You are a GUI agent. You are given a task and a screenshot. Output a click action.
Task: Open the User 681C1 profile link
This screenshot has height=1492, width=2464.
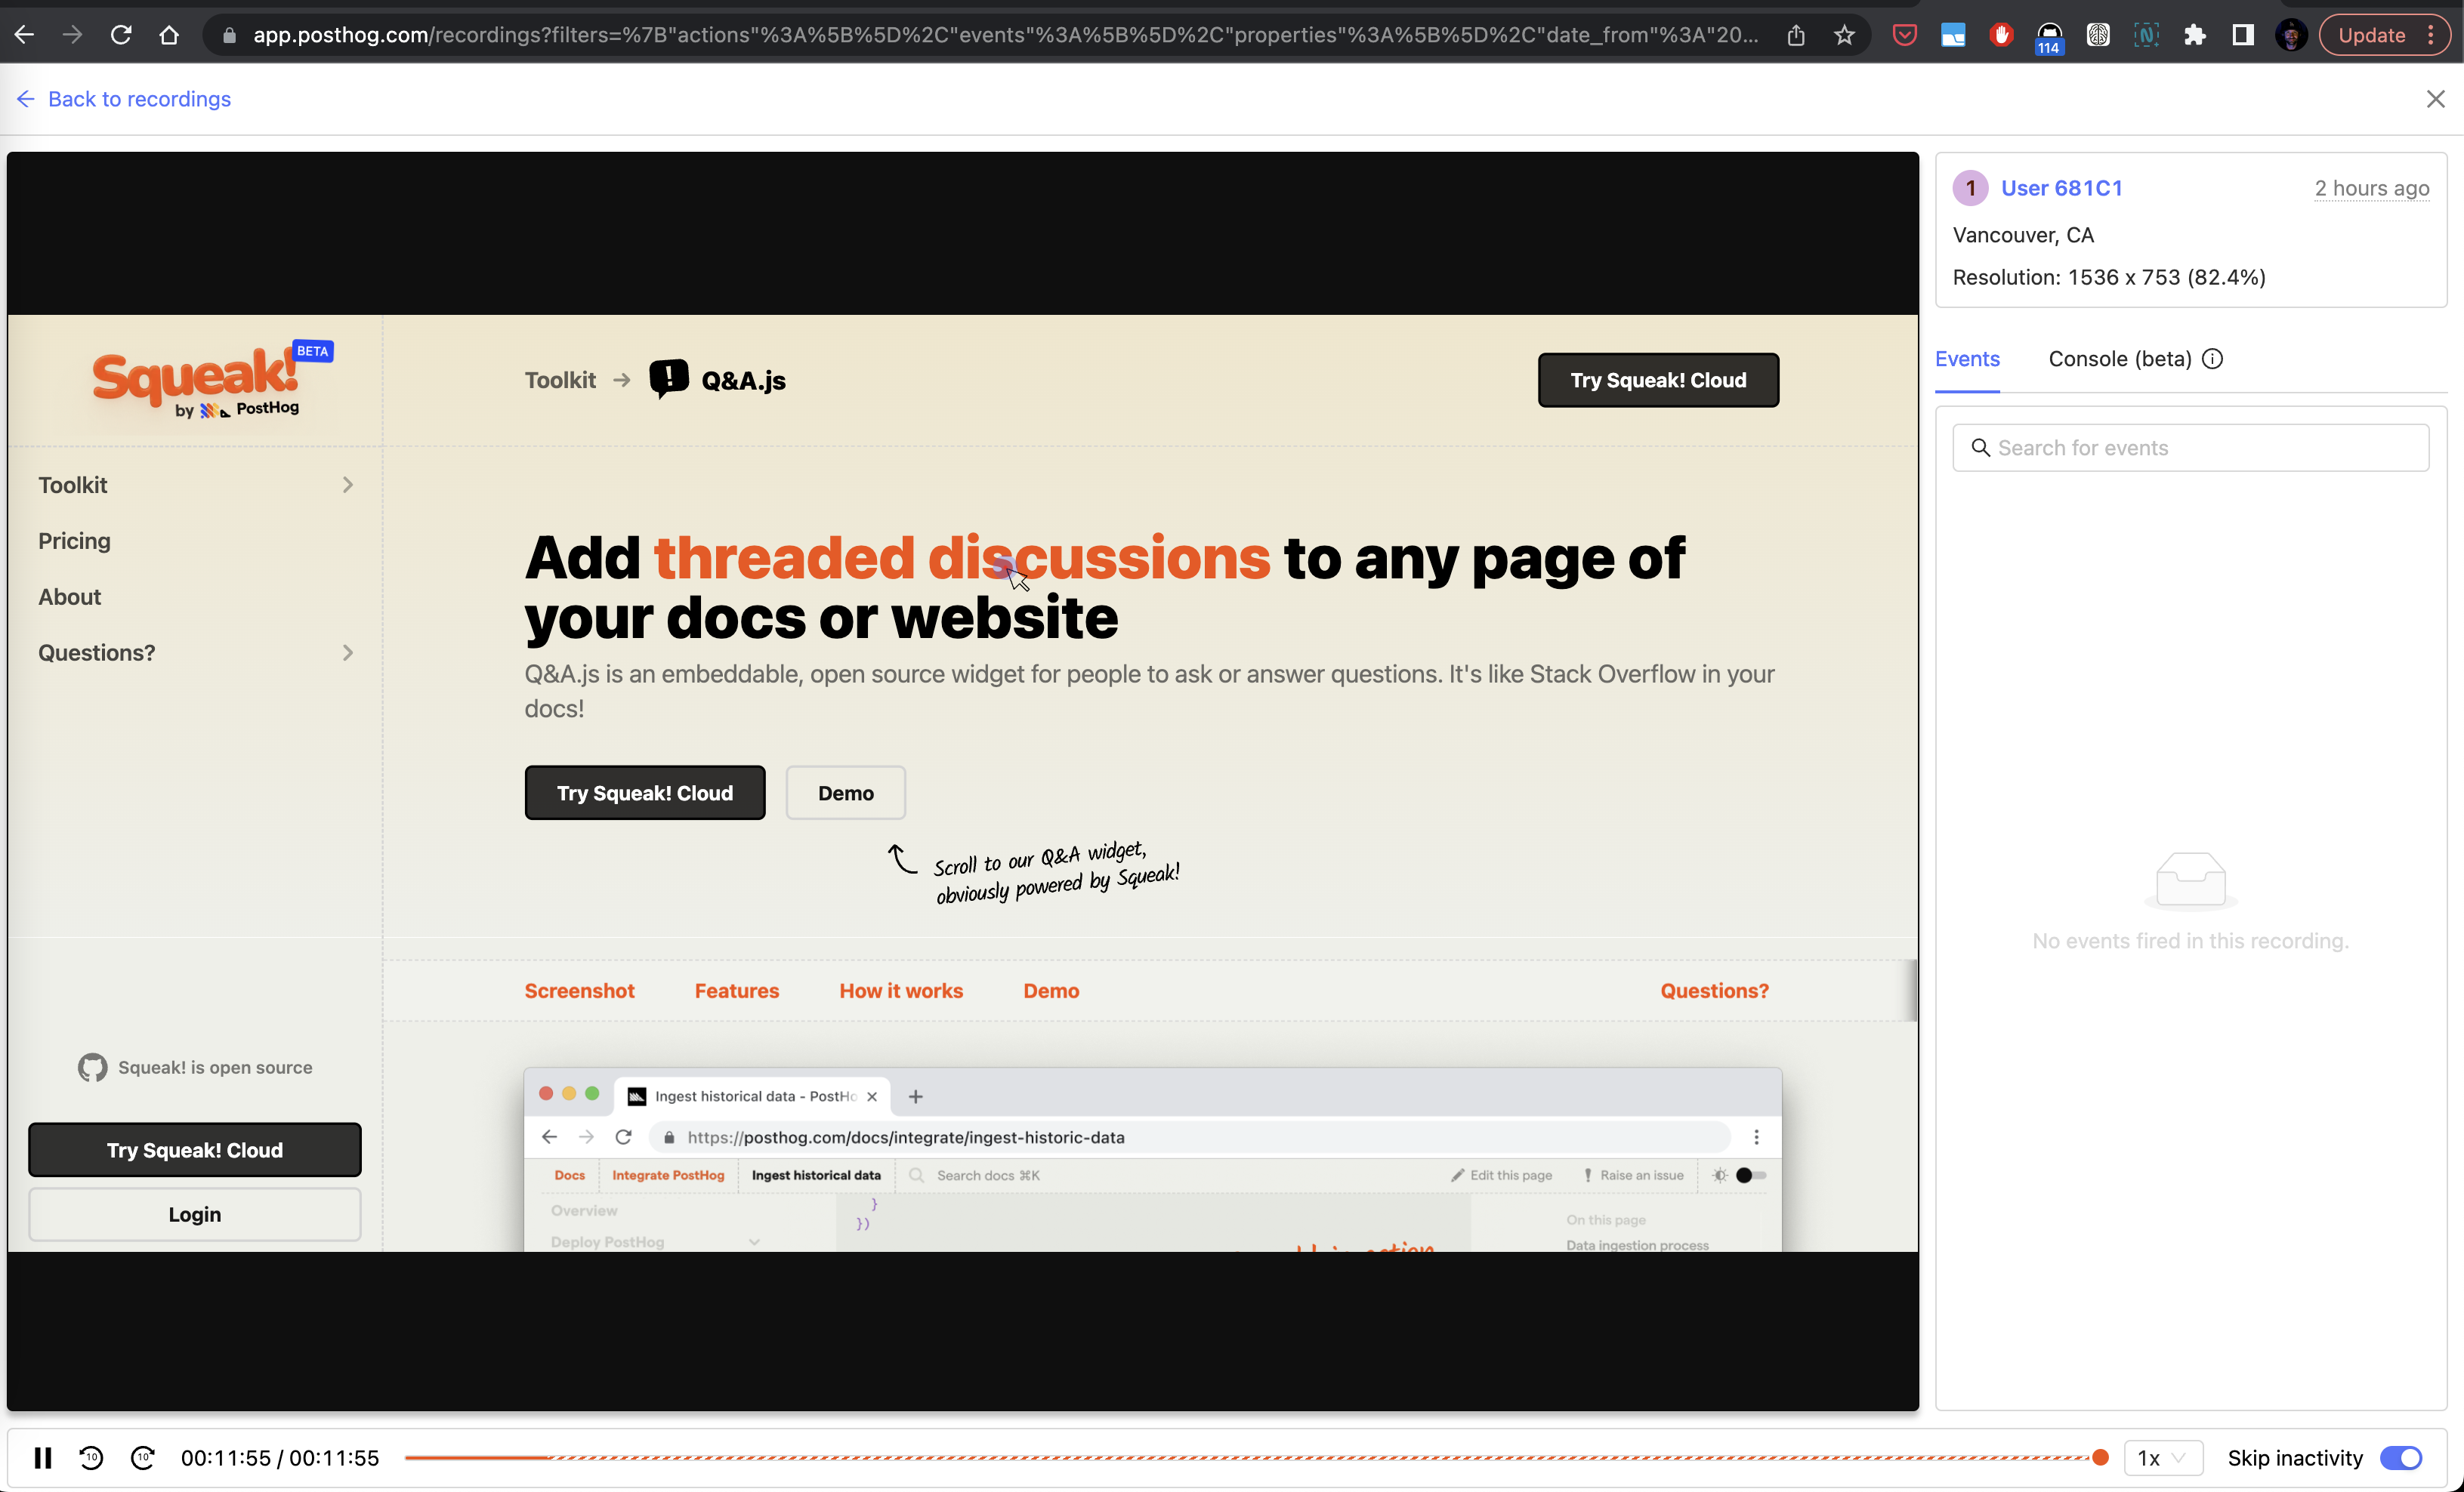click(2061, 188)
